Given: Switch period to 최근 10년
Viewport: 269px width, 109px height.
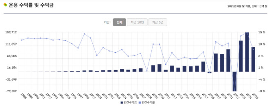Looking at the screenshot, I should click(x=137, y=22).
